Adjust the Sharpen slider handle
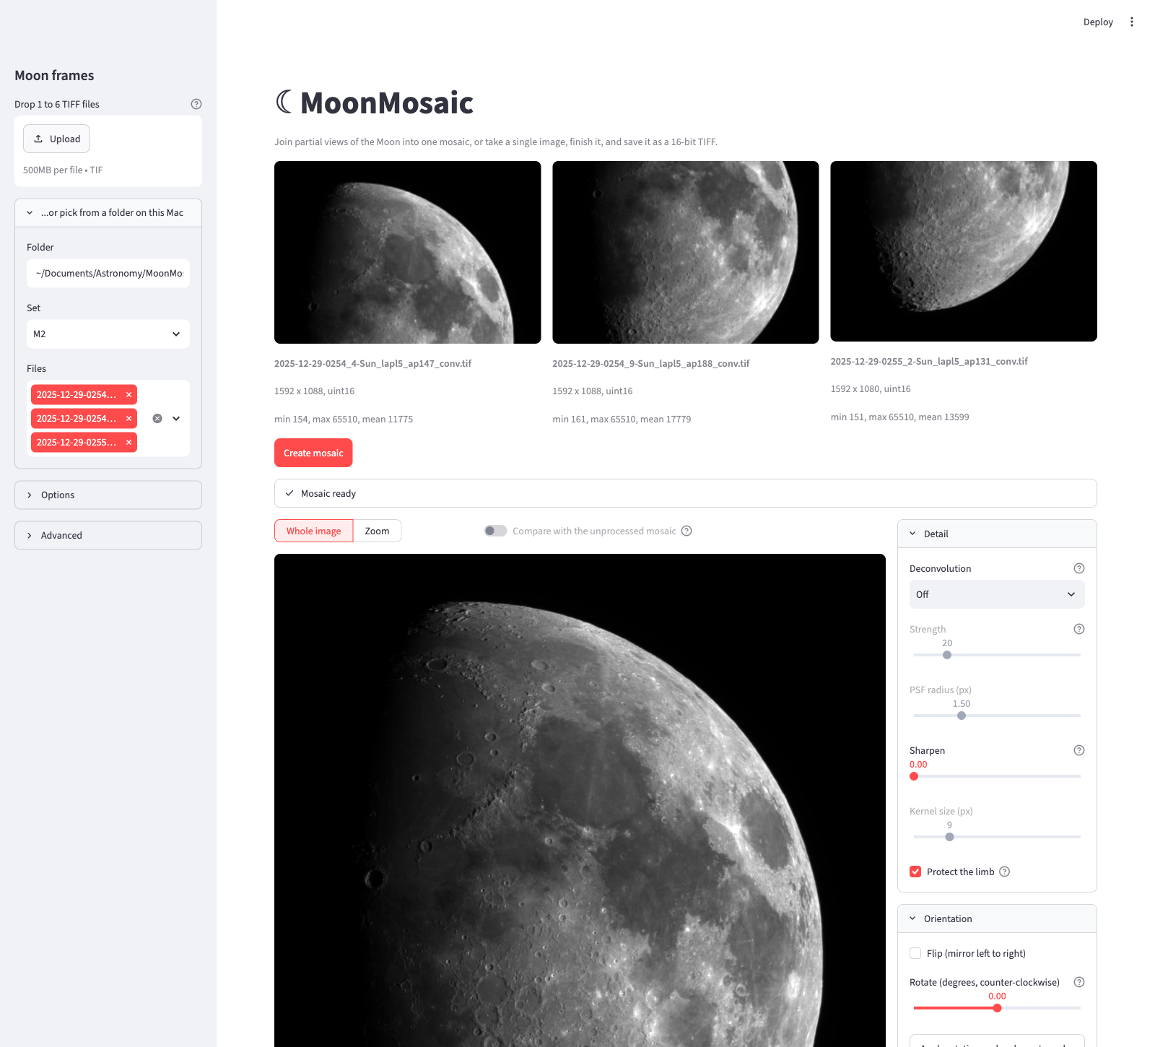1155x1047 pixels. point(914,776)
